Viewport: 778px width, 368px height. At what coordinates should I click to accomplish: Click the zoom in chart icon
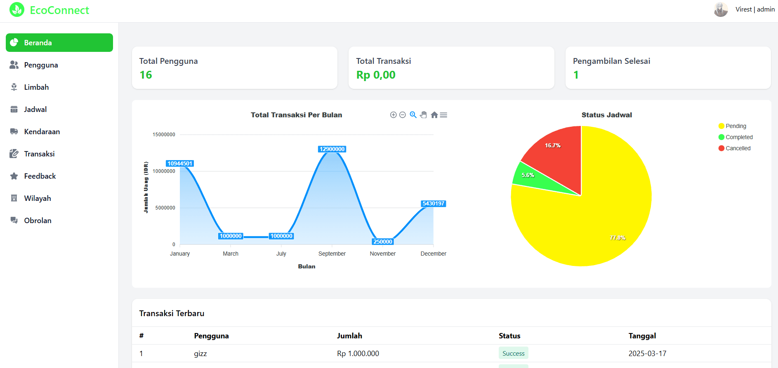tap(393, 115)
